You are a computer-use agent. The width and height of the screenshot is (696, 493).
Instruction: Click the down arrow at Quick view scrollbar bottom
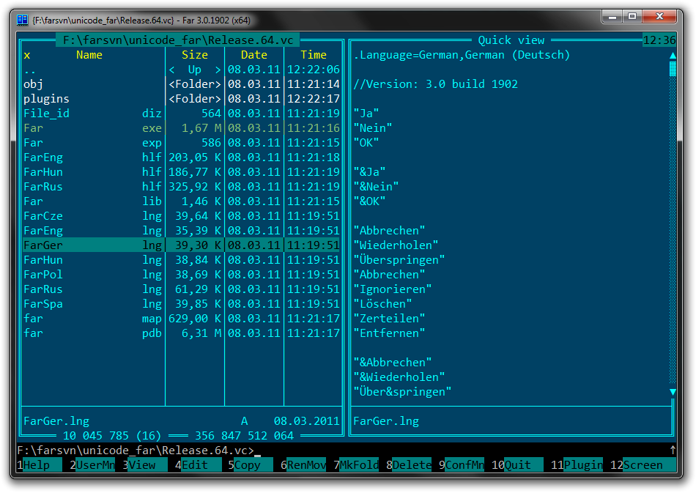[x=673, y=392]
